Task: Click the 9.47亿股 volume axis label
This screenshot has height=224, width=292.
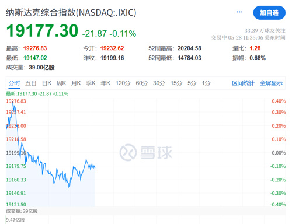Action: (16, 220)
